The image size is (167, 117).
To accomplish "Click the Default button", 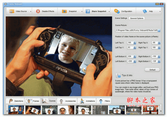I will click(152, 70).
